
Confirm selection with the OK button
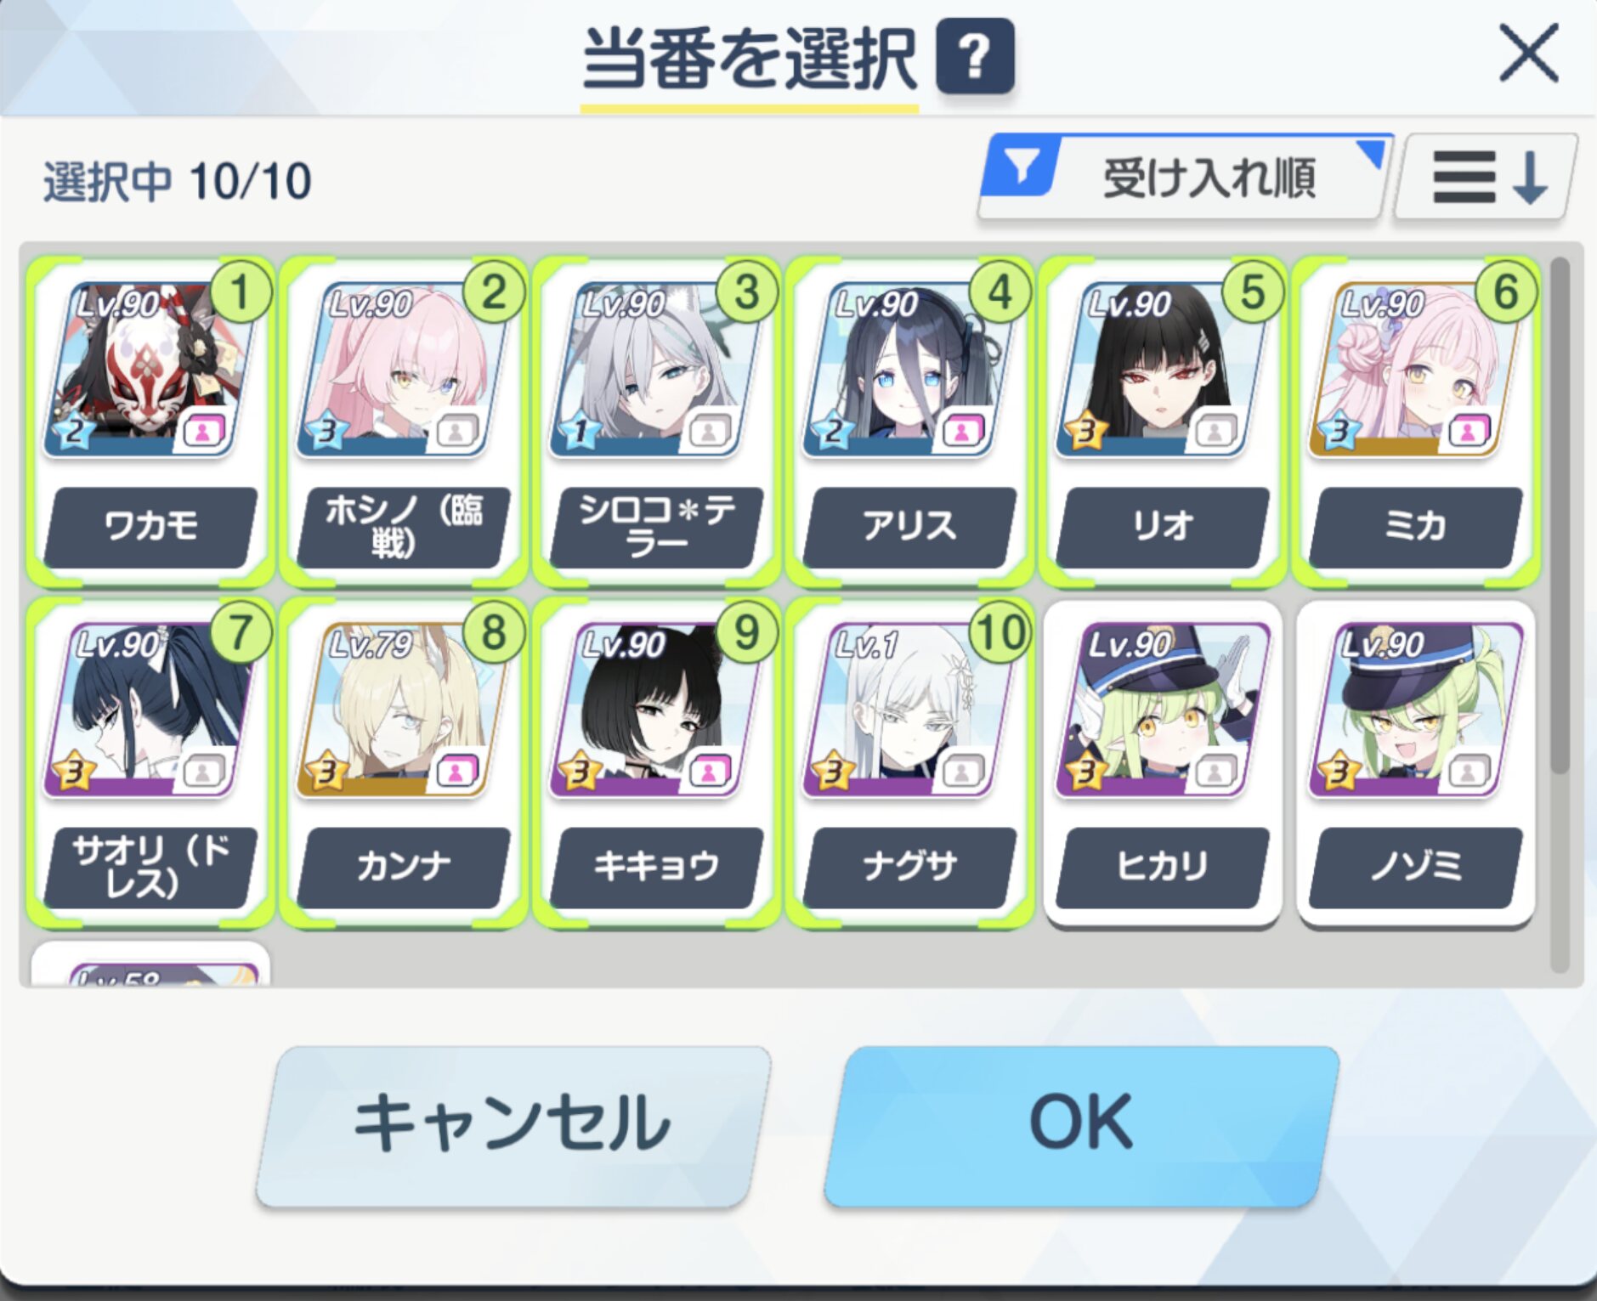(x=1081, y=1125)
